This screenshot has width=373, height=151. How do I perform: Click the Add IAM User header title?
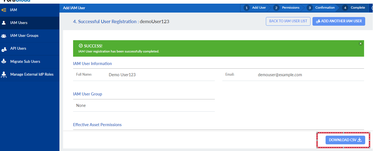coord(74,8)
